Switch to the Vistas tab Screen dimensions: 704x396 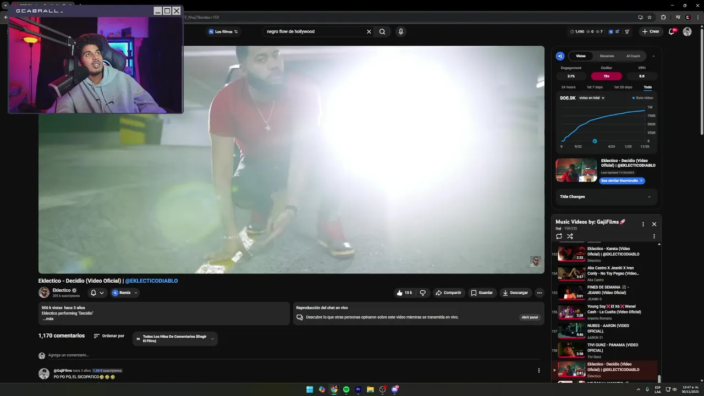click(581, 56)
